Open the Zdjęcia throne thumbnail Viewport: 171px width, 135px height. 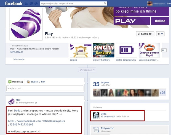pos(81,50)
